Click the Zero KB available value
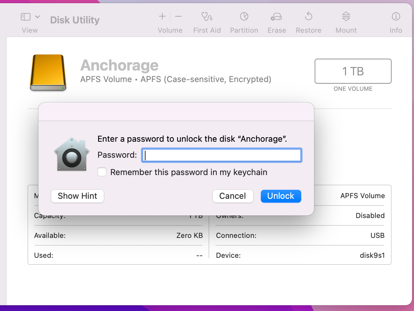 pyautogui.click(x=190, y=236)
